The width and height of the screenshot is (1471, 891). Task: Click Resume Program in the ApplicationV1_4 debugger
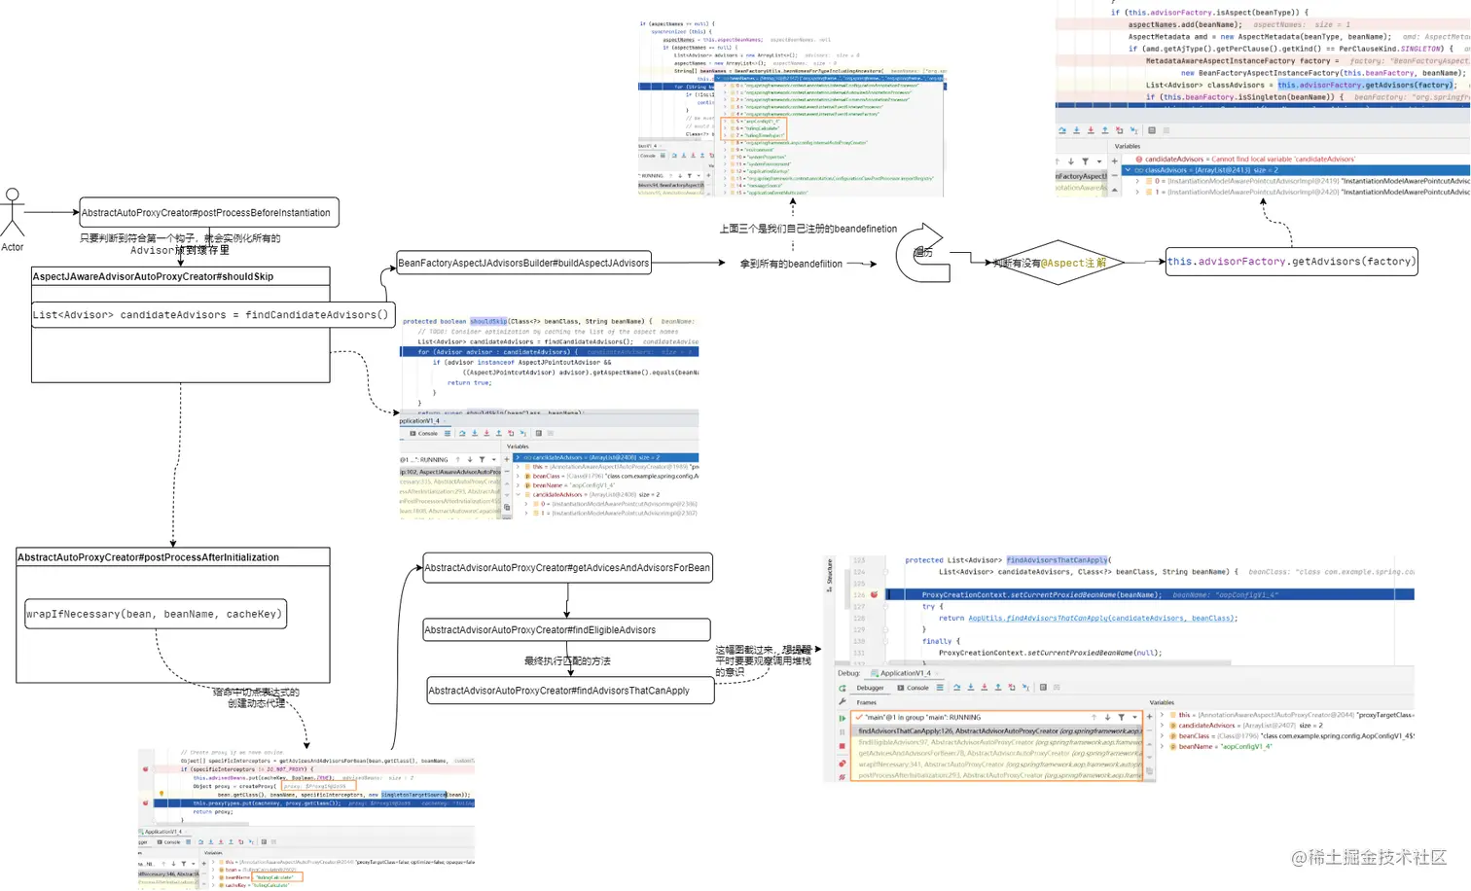[843, 718]
